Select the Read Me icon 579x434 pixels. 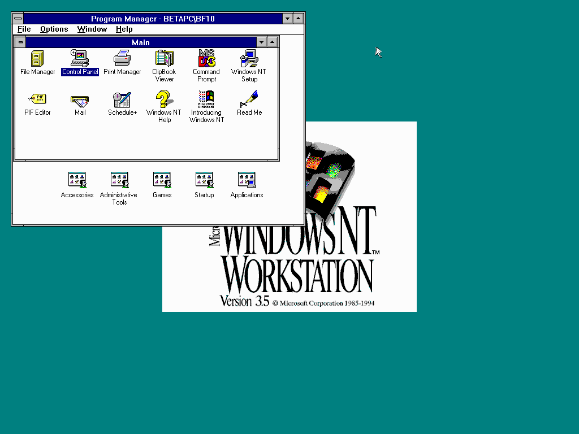click(x=249, y=99)
